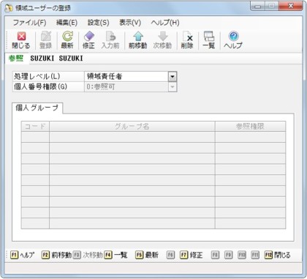Click the 参照権限 column header
Viewport: 307px width, 279px height.
250,127
